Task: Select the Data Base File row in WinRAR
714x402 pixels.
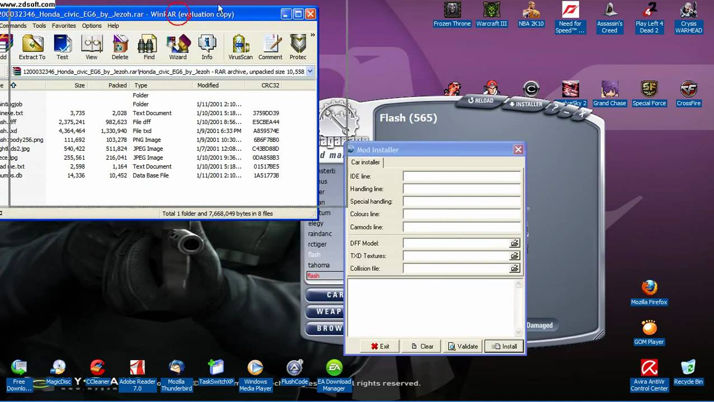Action: click(140, 175)
